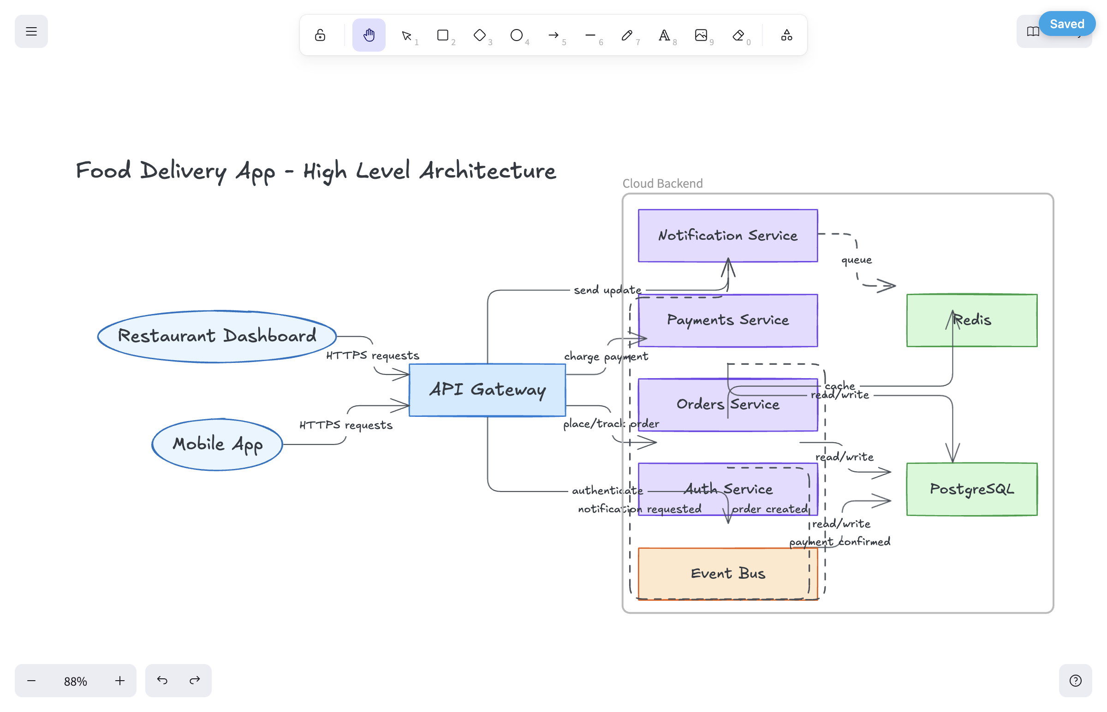Click the 'authenticate' arrow label
Viewport: 1107px width, 712px height.
(x=607, y=491)
